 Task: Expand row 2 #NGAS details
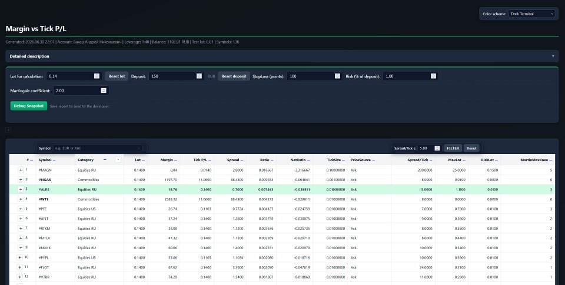coord(21,180)
